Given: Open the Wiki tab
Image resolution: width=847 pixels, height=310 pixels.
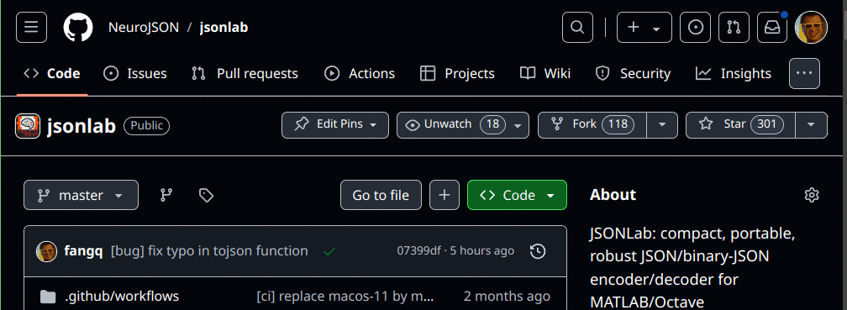Looking at the screenshot, I should click(545, 73).
